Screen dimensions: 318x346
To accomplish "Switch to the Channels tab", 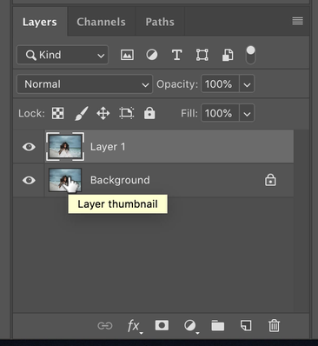I will 101,22.
